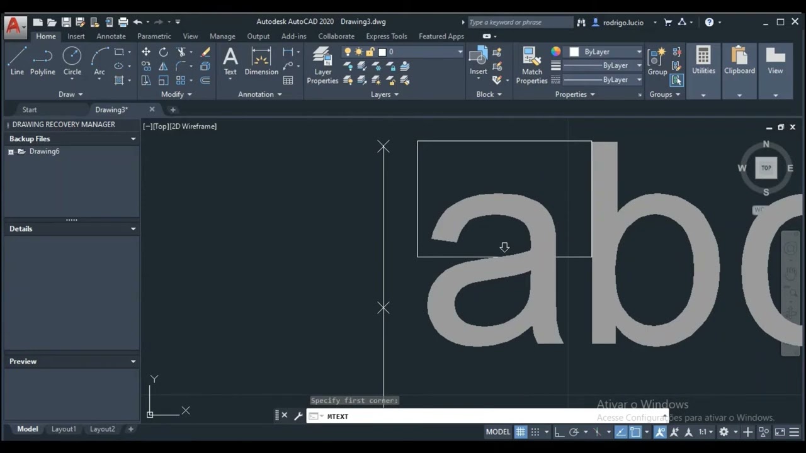
Task: Click the Copy tool icon
Action: click(x=146, y=66)
